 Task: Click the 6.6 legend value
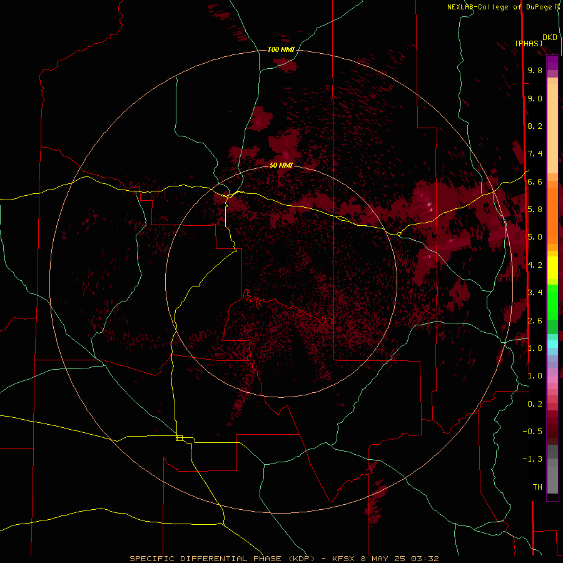tap(535, 181)
